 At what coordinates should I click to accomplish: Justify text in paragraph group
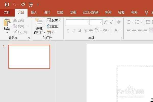coord(145,30)
